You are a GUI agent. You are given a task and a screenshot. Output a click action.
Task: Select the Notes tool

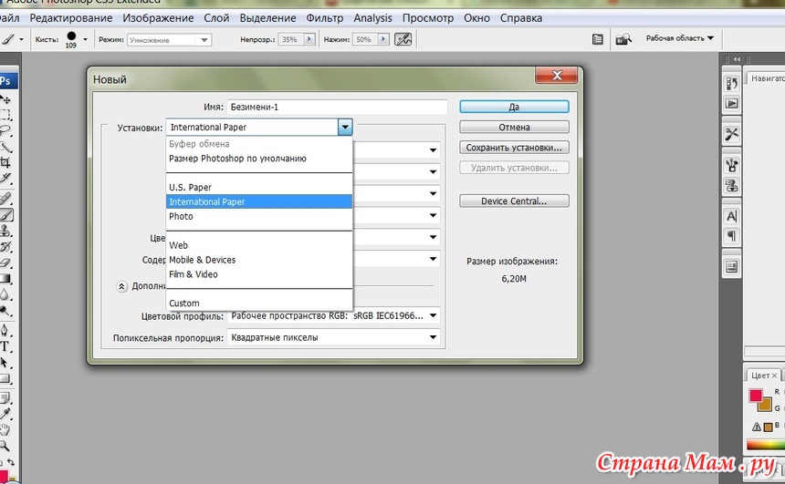(5, 398)
